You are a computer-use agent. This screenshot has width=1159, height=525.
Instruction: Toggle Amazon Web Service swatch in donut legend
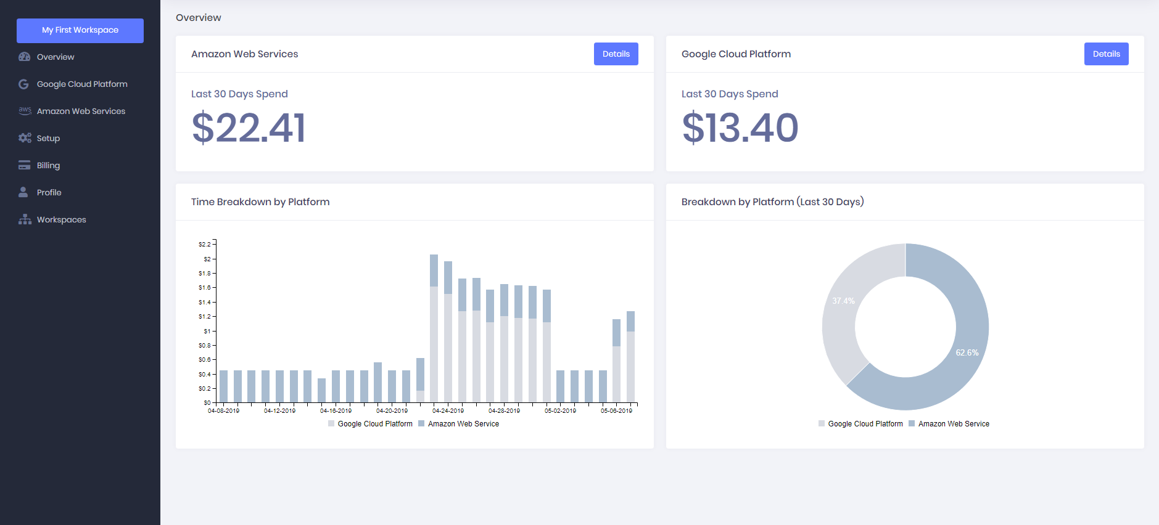[x=912, y=424]
